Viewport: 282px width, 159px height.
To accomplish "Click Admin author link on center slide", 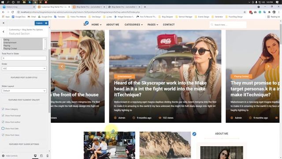I will (x=122, y=118).
